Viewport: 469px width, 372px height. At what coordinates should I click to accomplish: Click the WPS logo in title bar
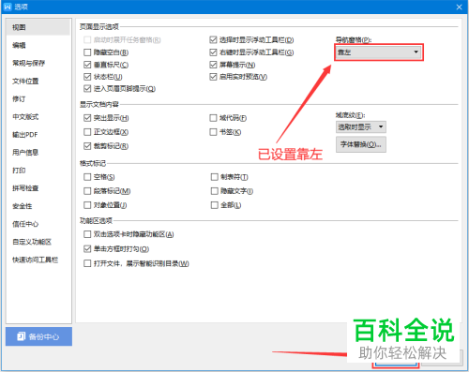tap(8, 7)
